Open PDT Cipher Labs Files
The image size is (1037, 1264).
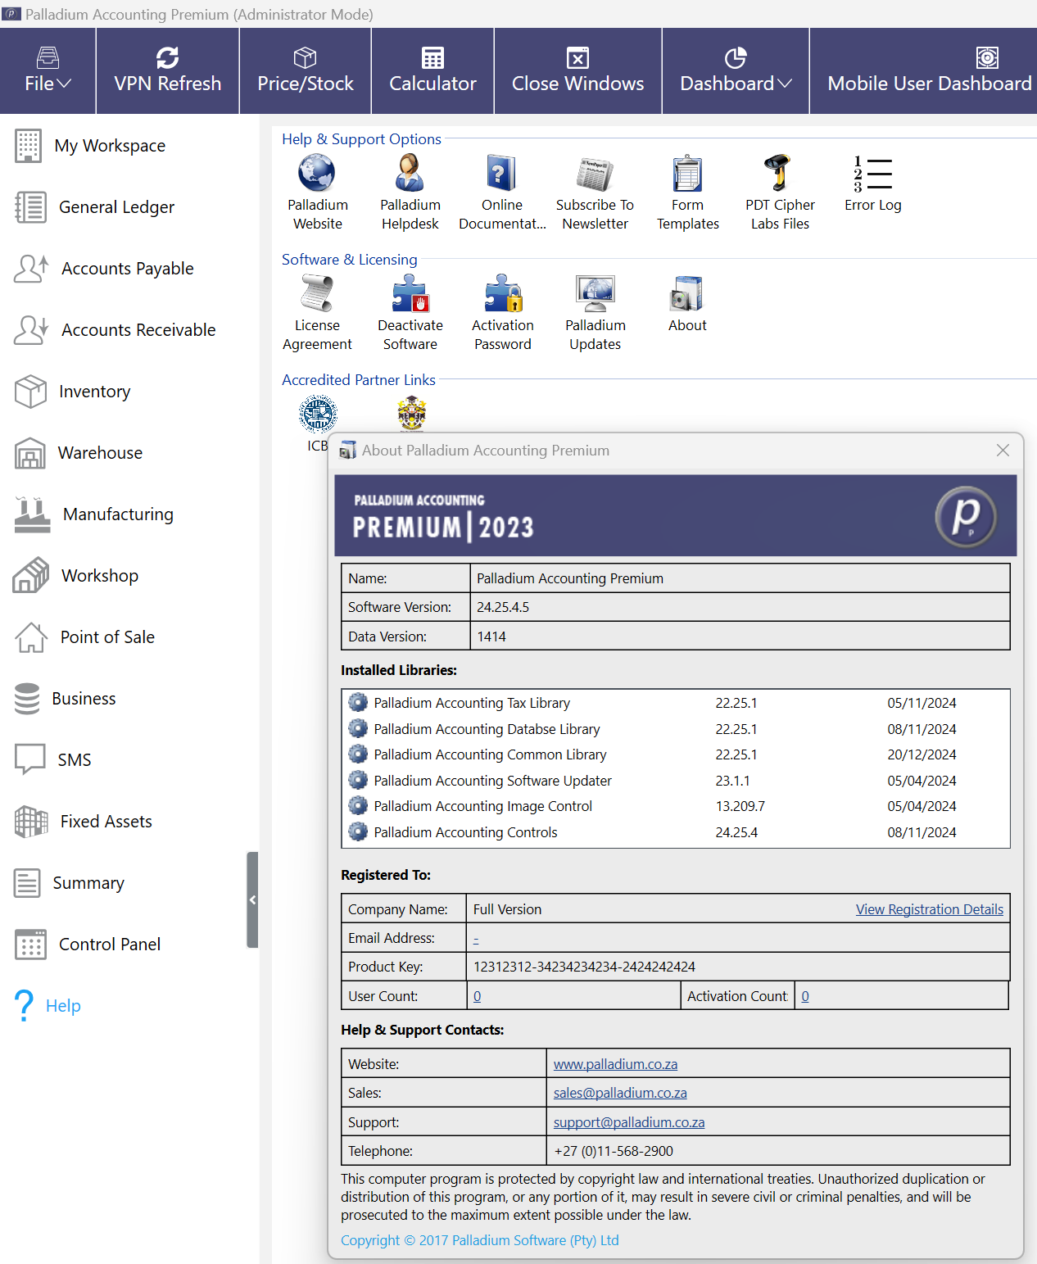coord(780,193)
